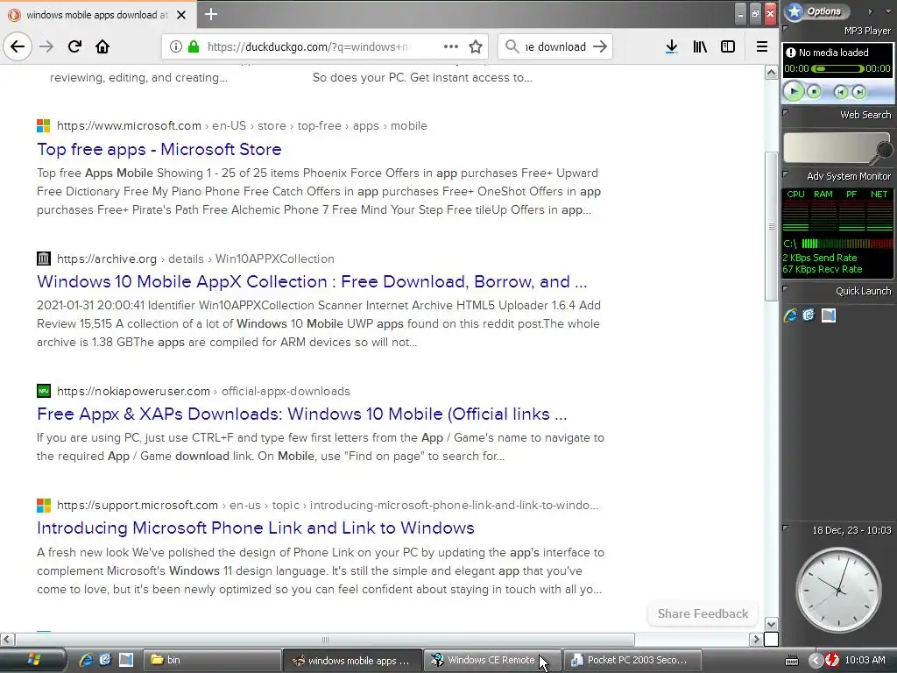Open the Firefox hamburger menu
Screen dimensions: 897x673
pyautogui.click(x=762, y=46)
